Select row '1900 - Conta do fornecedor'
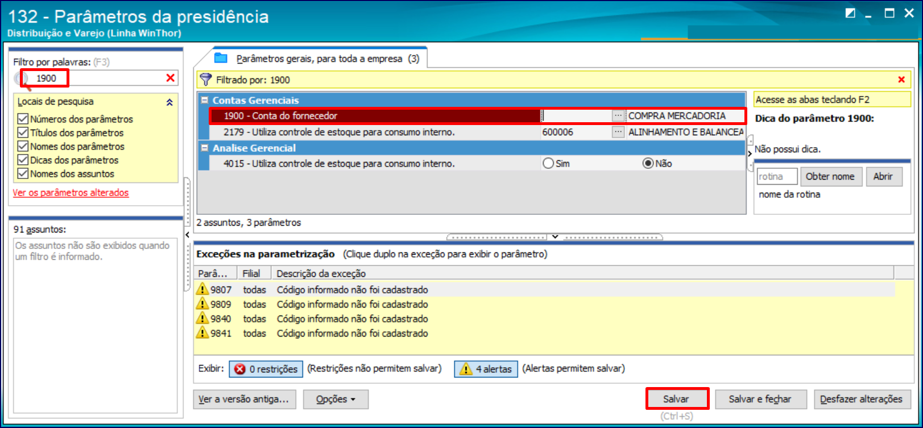The image size is (923, 428). (478, 115)
